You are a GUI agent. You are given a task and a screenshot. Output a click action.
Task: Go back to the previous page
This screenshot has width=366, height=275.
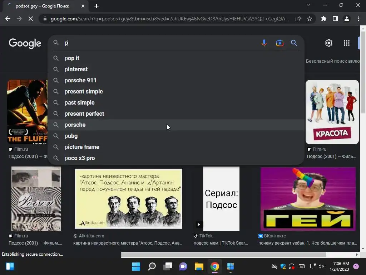(x=8, y=19)
